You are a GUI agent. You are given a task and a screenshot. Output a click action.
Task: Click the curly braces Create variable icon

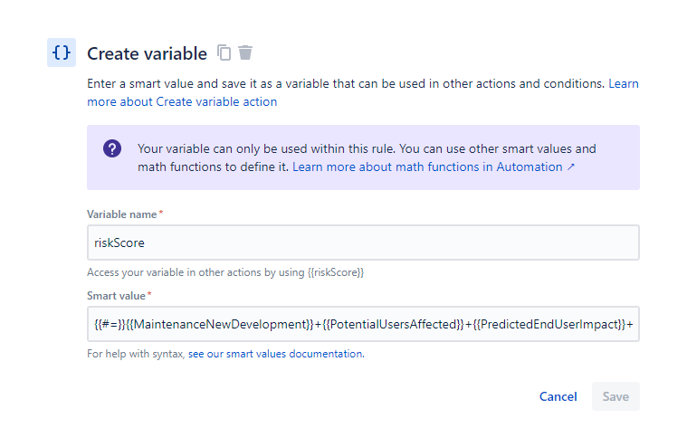tap(62, 52)
